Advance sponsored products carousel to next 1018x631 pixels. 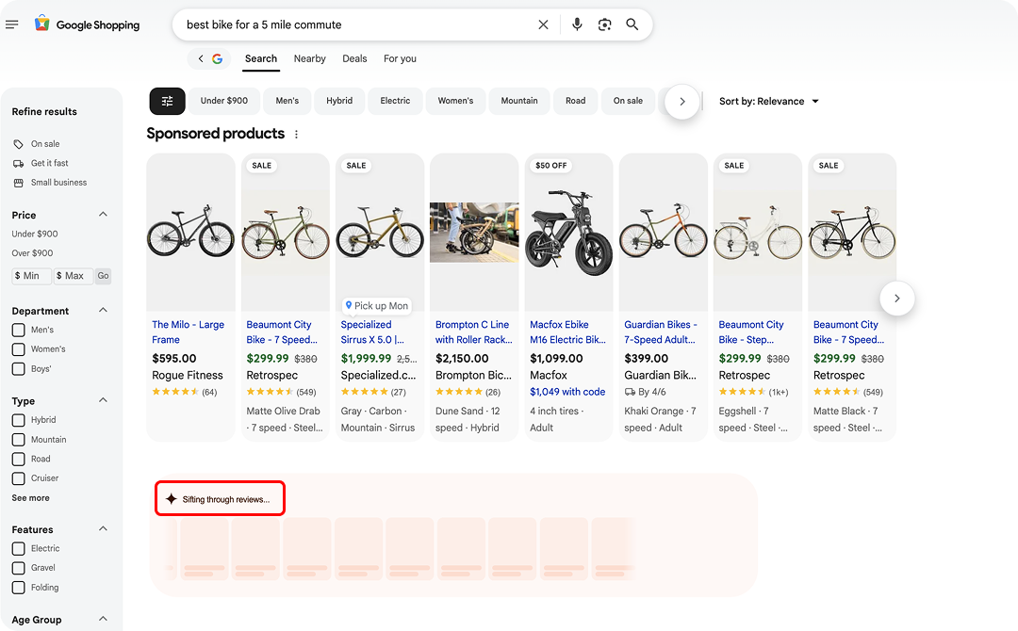(x=896, y=299)
